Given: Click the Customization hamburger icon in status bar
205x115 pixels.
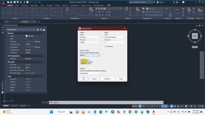Looking at the screenshot, I should (x=202, y=106).
